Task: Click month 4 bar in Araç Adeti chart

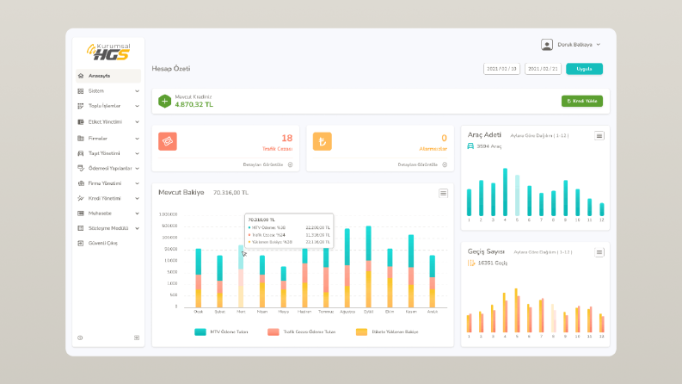Action: click(x=505, y=192)
